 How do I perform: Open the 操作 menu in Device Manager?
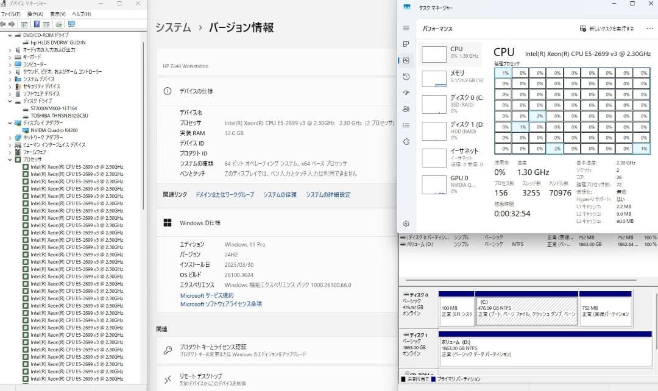35,15
